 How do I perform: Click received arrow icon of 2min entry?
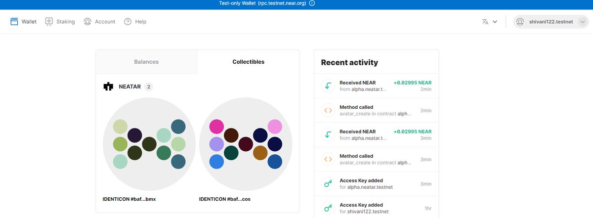[x=328, y=86]
